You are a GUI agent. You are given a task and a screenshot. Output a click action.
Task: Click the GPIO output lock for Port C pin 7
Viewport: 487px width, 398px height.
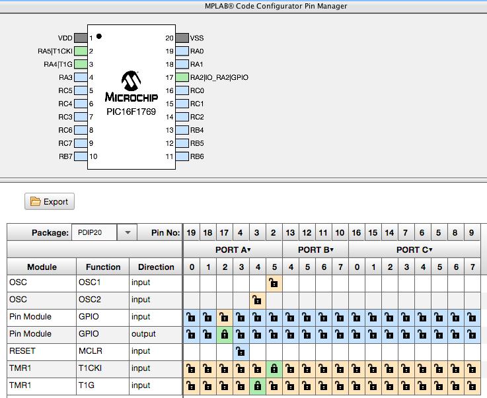[x=472, y=335]
